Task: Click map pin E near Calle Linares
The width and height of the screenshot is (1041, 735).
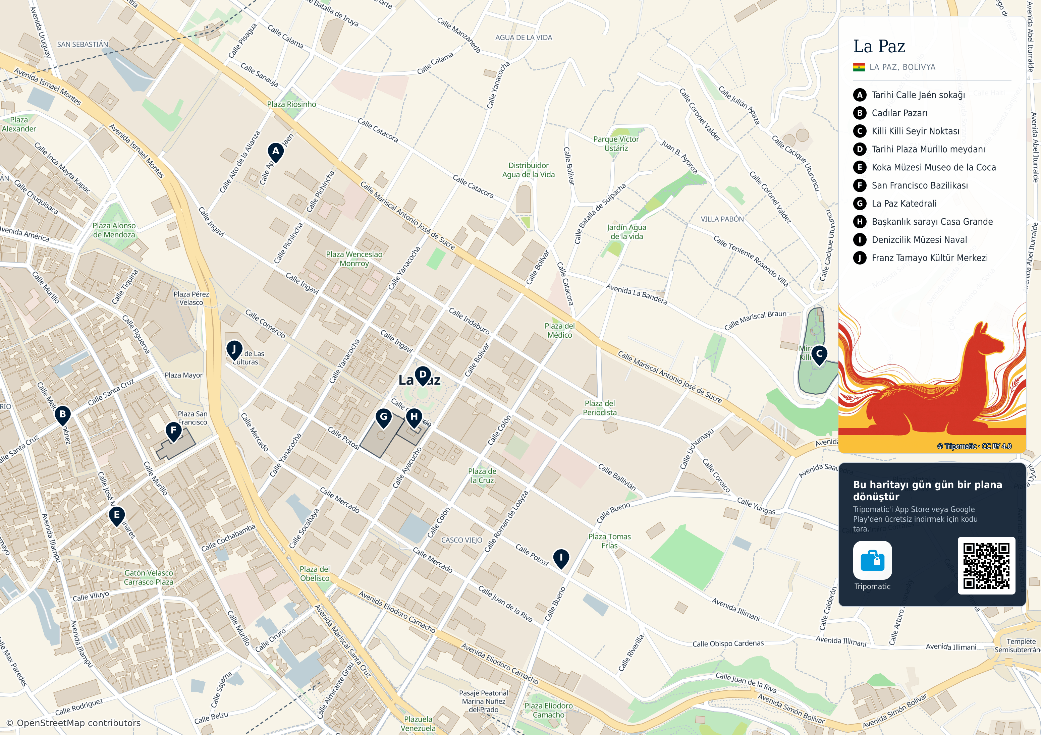Action: (116, 516)
